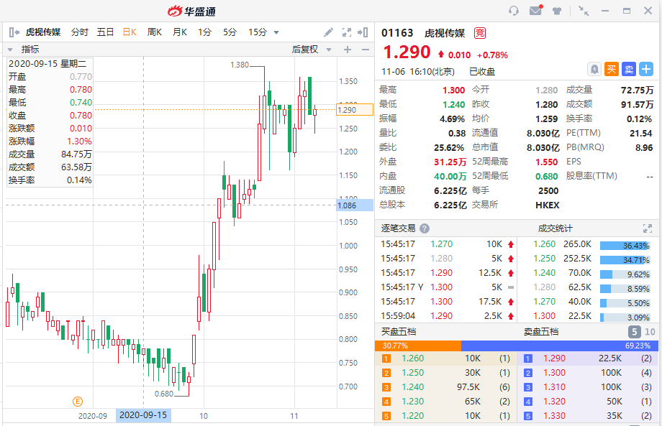Open help for 逐笔交易
This screenshot has height=426, width=662.
coord(425,228)
